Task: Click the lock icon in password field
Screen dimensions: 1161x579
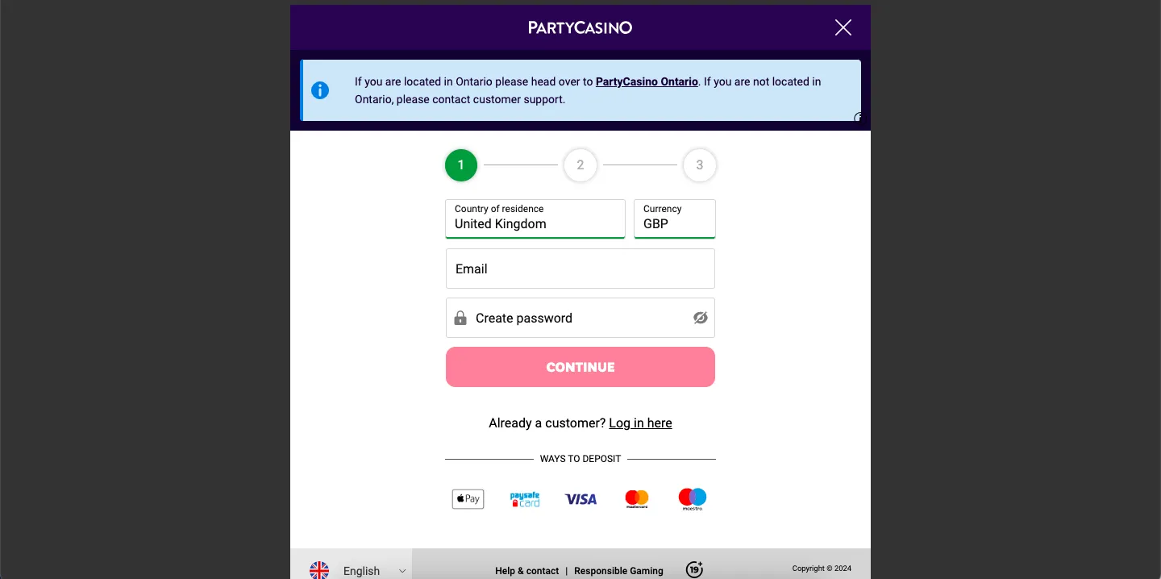Action: pyautogui.click(x=460, y=318)
